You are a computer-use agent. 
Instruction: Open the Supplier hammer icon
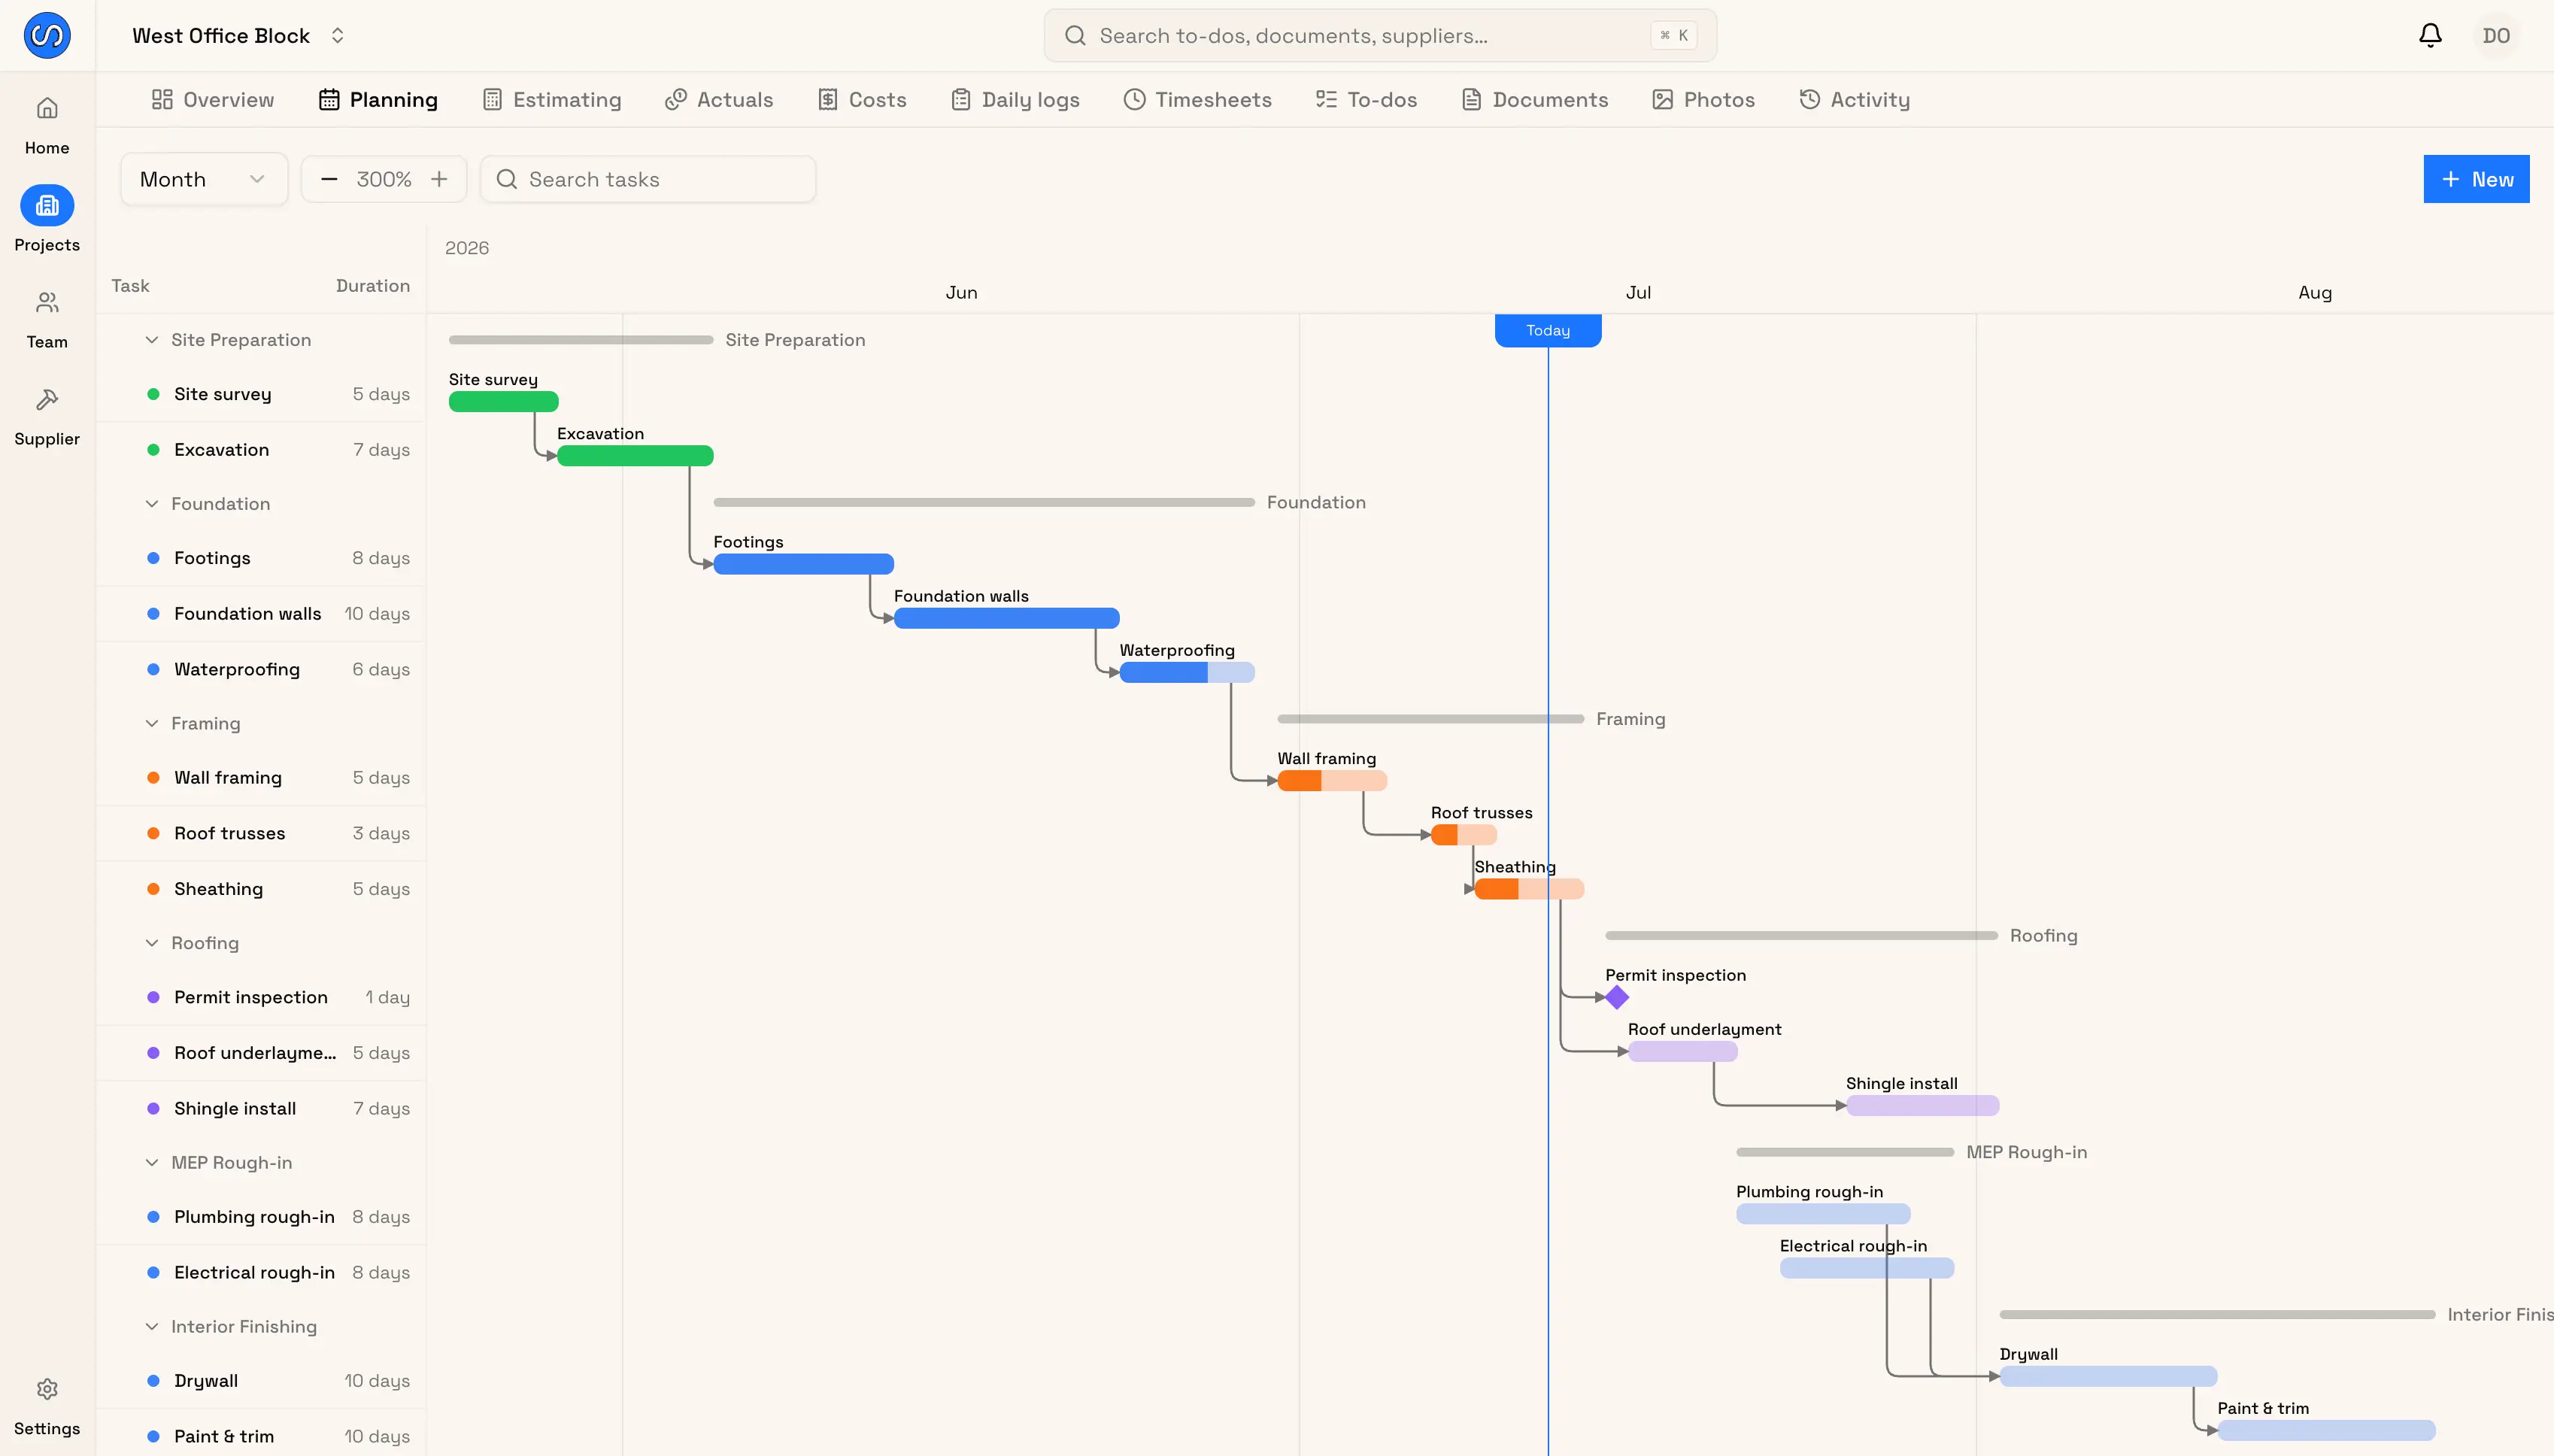pos(47,400)
